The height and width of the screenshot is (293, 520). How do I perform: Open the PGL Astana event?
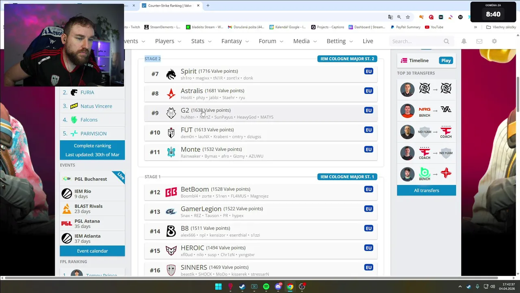click(92, 223)
